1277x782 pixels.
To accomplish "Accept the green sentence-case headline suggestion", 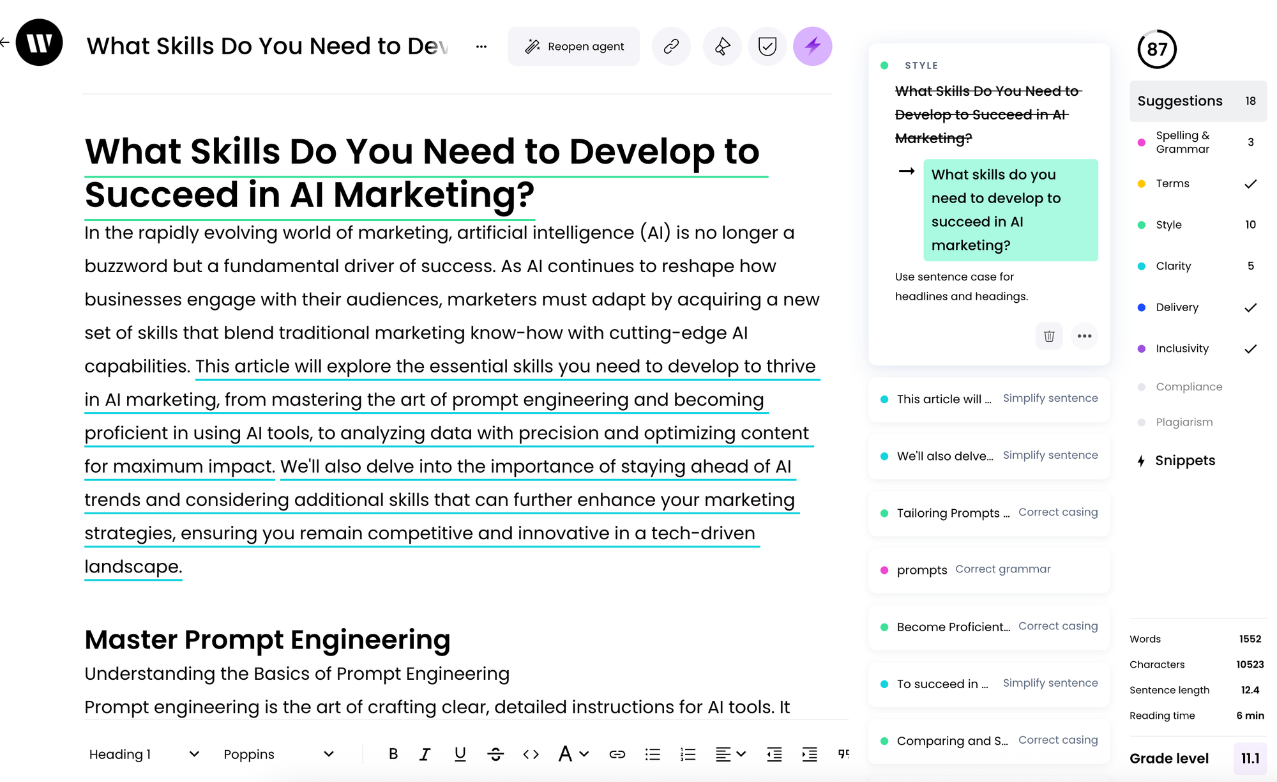I will point(1010,210).
